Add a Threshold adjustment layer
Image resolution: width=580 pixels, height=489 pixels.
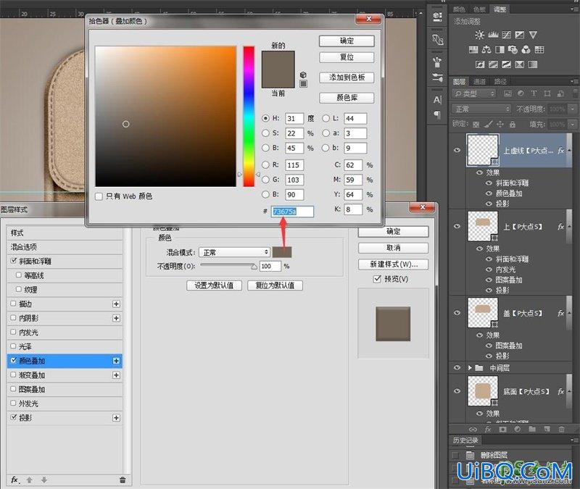[506, 64]
